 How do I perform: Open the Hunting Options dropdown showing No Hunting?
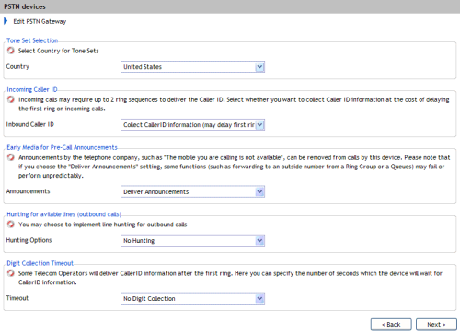[x=192, y=241]
